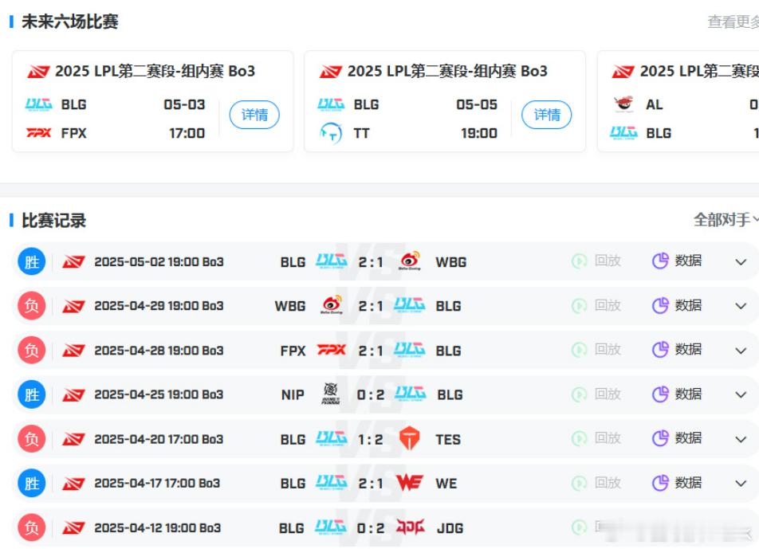Play replay icon for 2025-05-02 match
Image resolution: width=759 pixels, height=549 pixels.
point(579,261)
